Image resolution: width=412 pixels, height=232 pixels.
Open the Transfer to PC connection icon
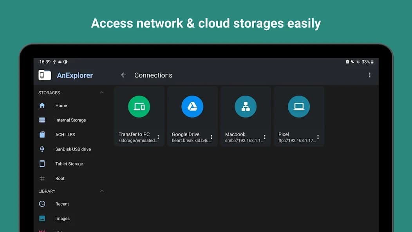pyautogui.click(x=139, y=107)
